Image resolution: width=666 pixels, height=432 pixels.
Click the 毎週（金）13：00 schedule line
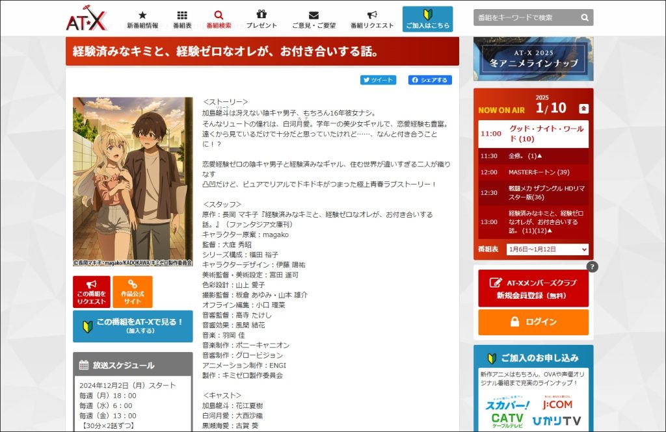coord(108,416)
